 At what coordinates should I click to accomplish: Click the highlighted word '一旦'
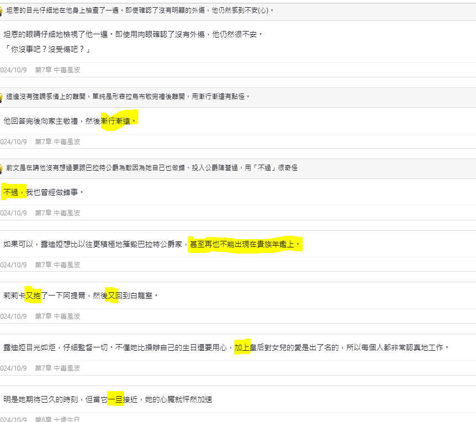point(115,399)
